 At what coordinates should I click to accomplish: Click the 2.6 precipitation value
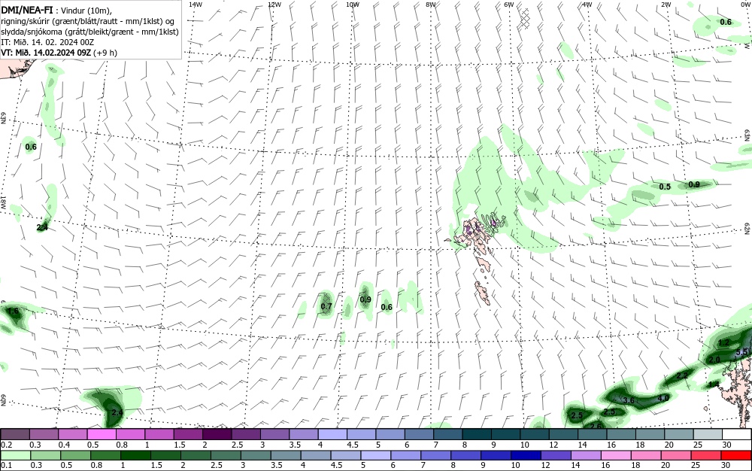596,427
